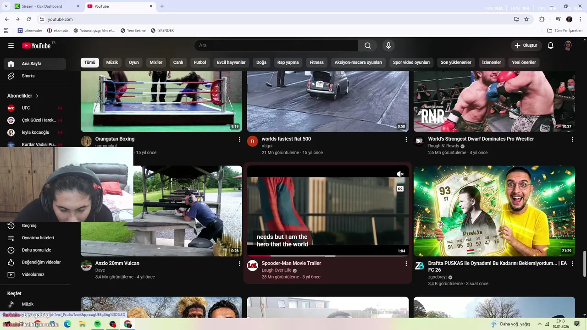The image size is (587, 330).
Task: Unmute the Spooder-Man preview video
Action: pos(400,174)
